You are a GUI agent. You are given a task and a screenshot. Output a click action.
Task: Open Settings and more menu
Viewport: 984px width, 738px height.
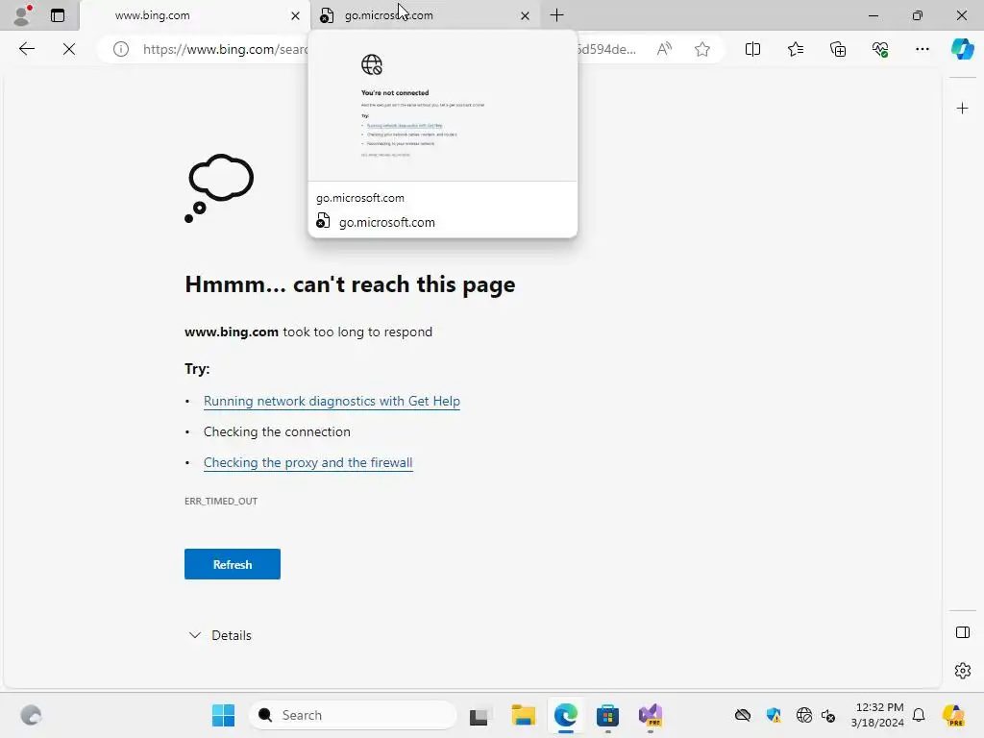(922, 49)
